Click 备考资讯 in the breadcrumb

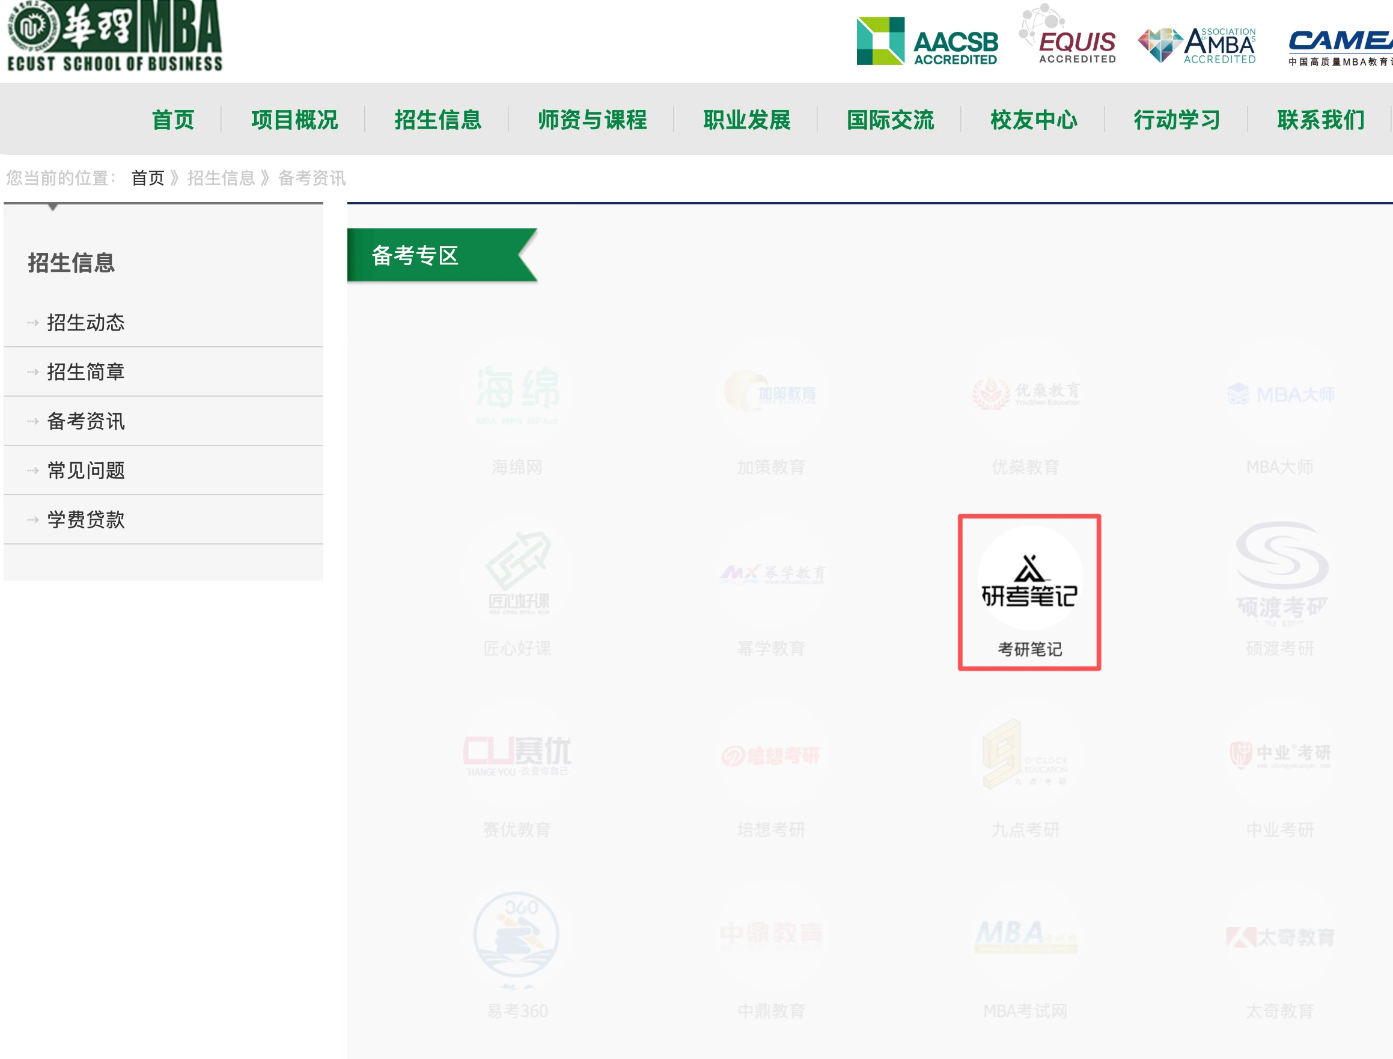pos(311,178)
